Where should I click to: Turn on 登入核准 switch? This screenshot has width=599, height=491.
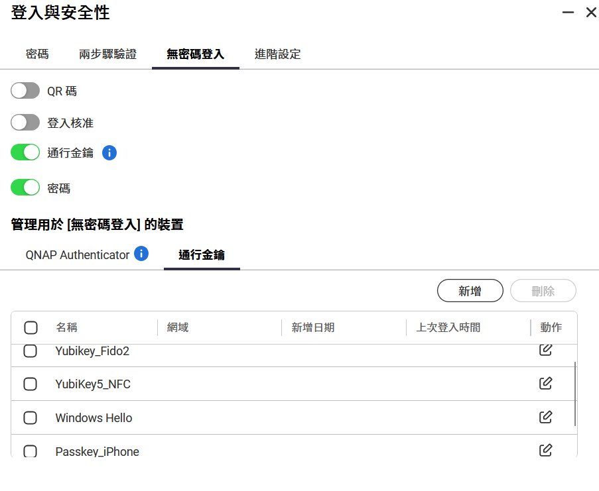tap(25, 123)
